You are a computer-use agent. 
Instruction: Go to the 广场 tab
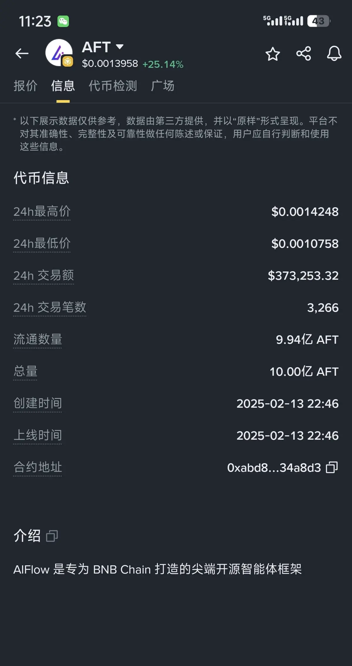(x=163, y=86)
